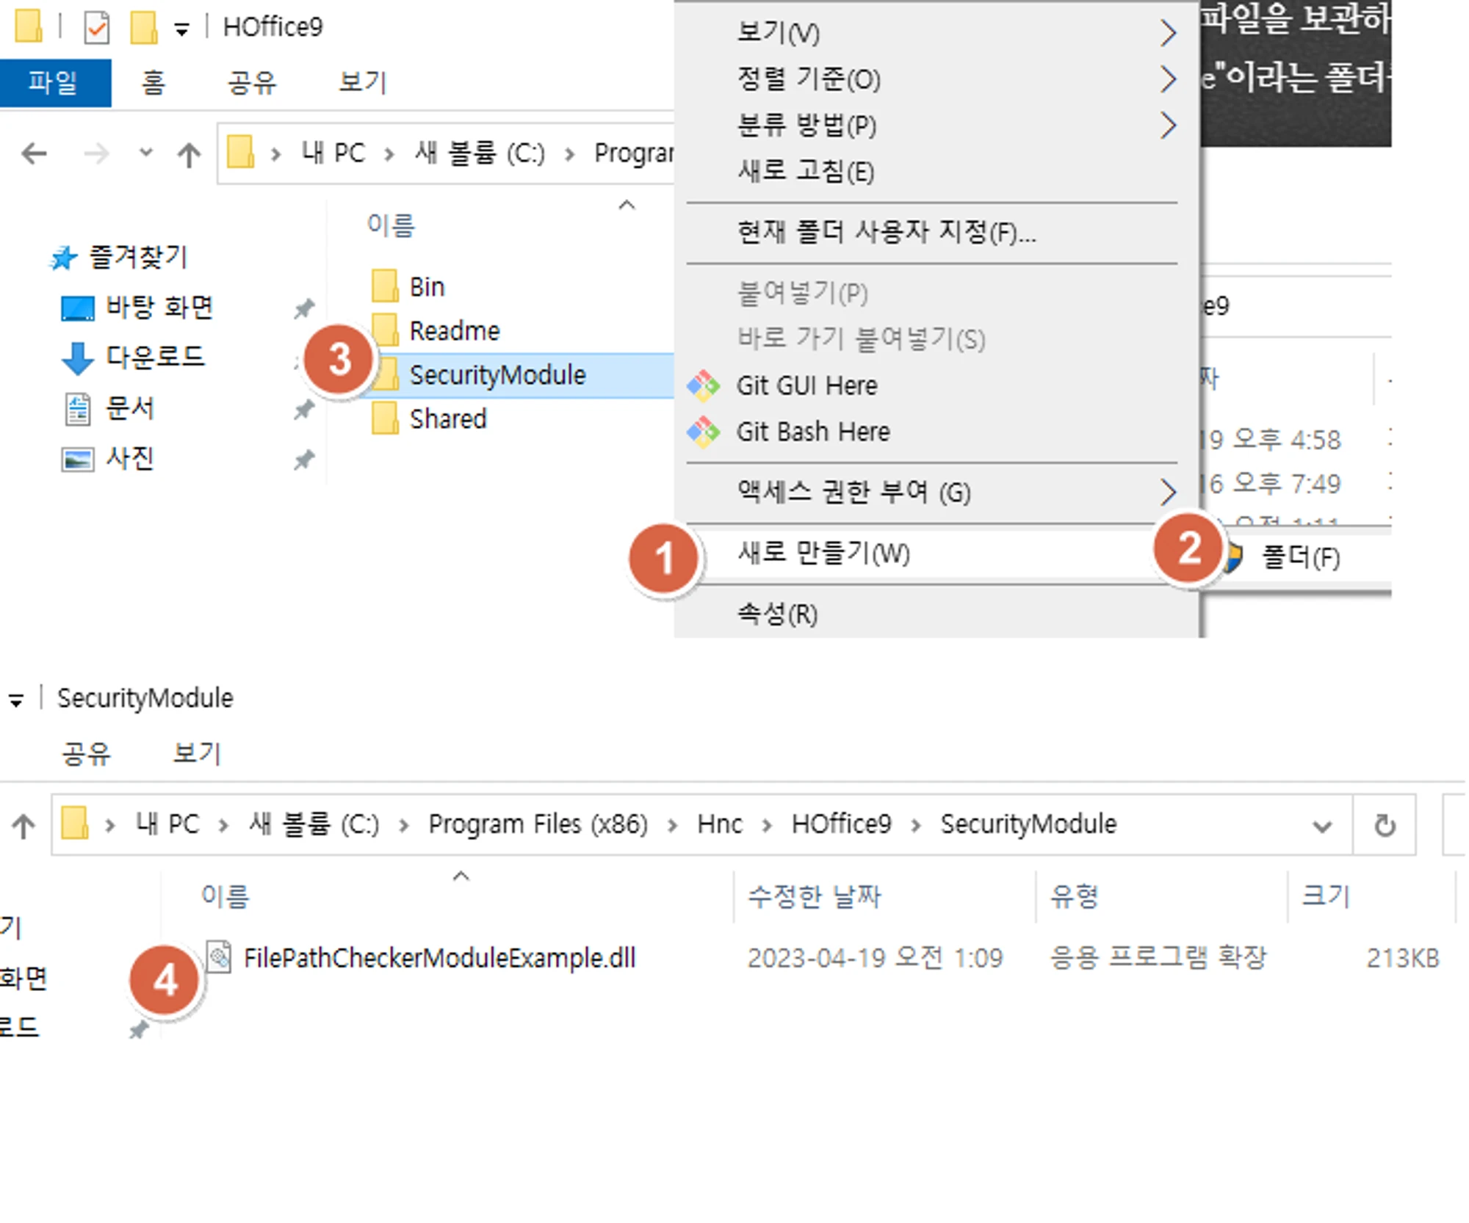
Task: Expand chevron after Program Files (x86) breadcrumb
Action: (x=672, y=826)
